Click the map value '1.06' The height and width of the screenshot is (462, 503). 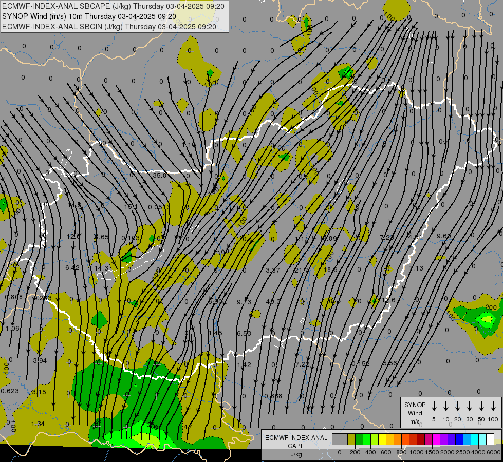[x=12, y=329]
